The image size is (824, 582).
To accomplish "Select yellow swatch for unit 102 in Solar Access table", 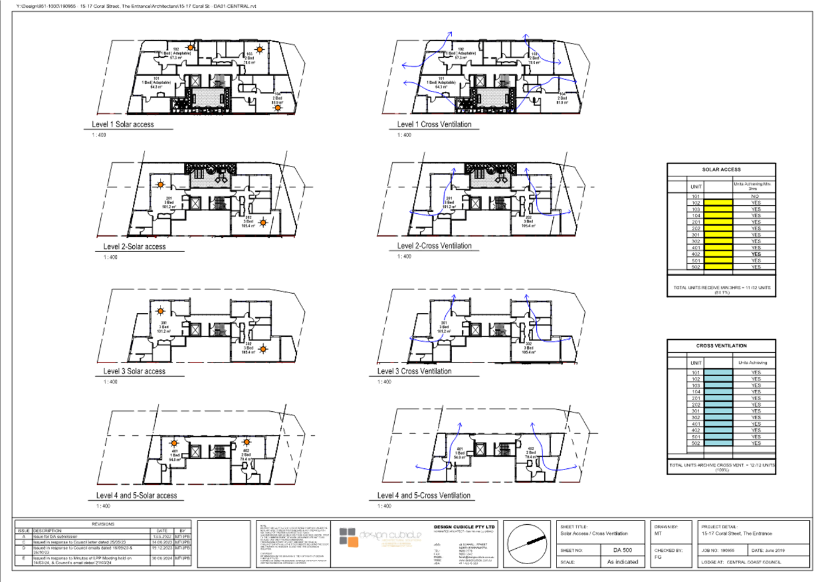I will coord(718,203).
